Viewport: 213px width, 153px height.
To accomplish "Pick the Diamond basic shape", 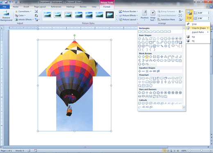I will pyautogui.click(x=158, y=39).
